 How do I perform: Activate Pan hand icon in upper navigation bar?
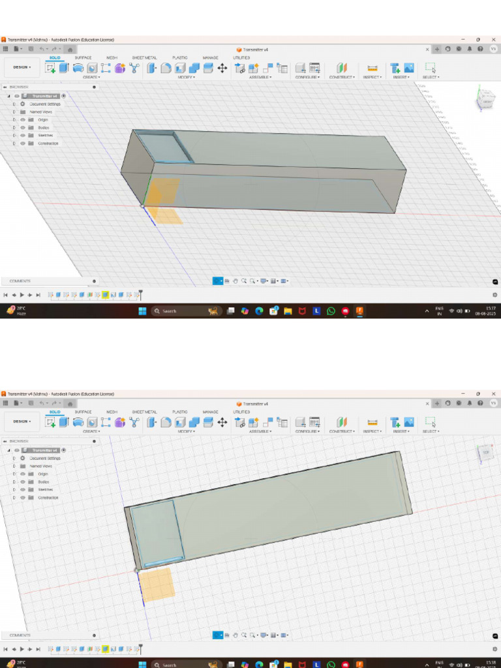(235, 281)
